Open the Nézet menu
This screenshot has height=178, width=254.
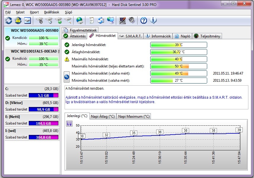(x=20, y=12)
